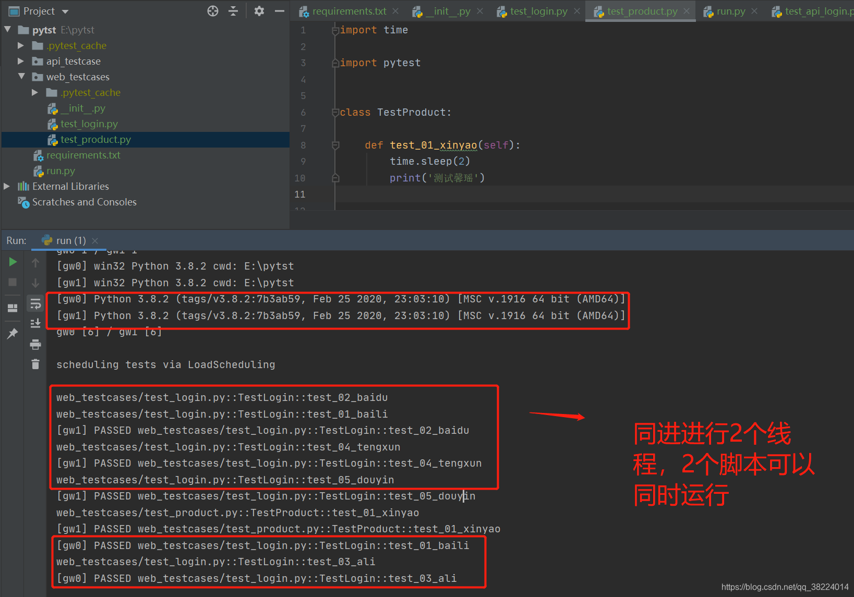Click 'import pytest' on line 3
This screenshot has width=854, height=597.
pos(380,63)
